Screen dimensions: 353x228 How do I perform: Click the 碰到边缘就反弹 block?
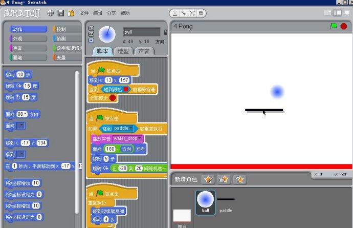pyautogui.click(x=109, y=211)
